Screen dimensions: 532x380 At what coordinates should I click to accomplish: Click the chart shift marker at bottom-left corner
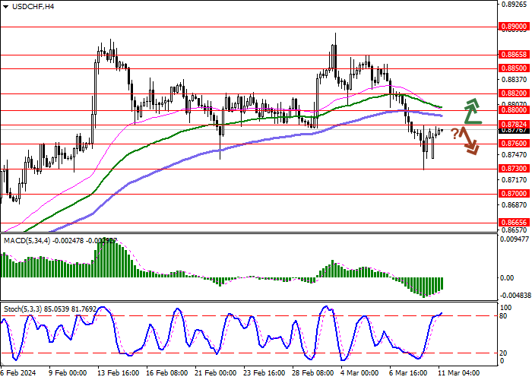point(2,363)
